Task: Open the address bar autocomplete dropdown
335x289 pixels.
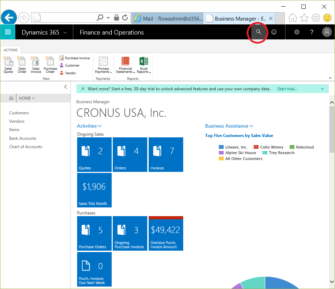Action: pyautogui.click(x=108, y=18)
